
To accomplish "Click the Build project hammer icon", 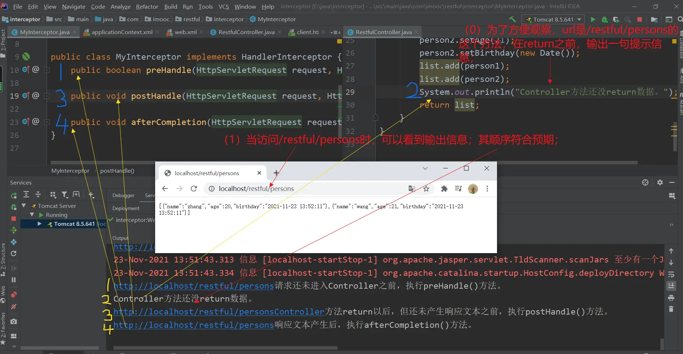I will coord(512,19).
